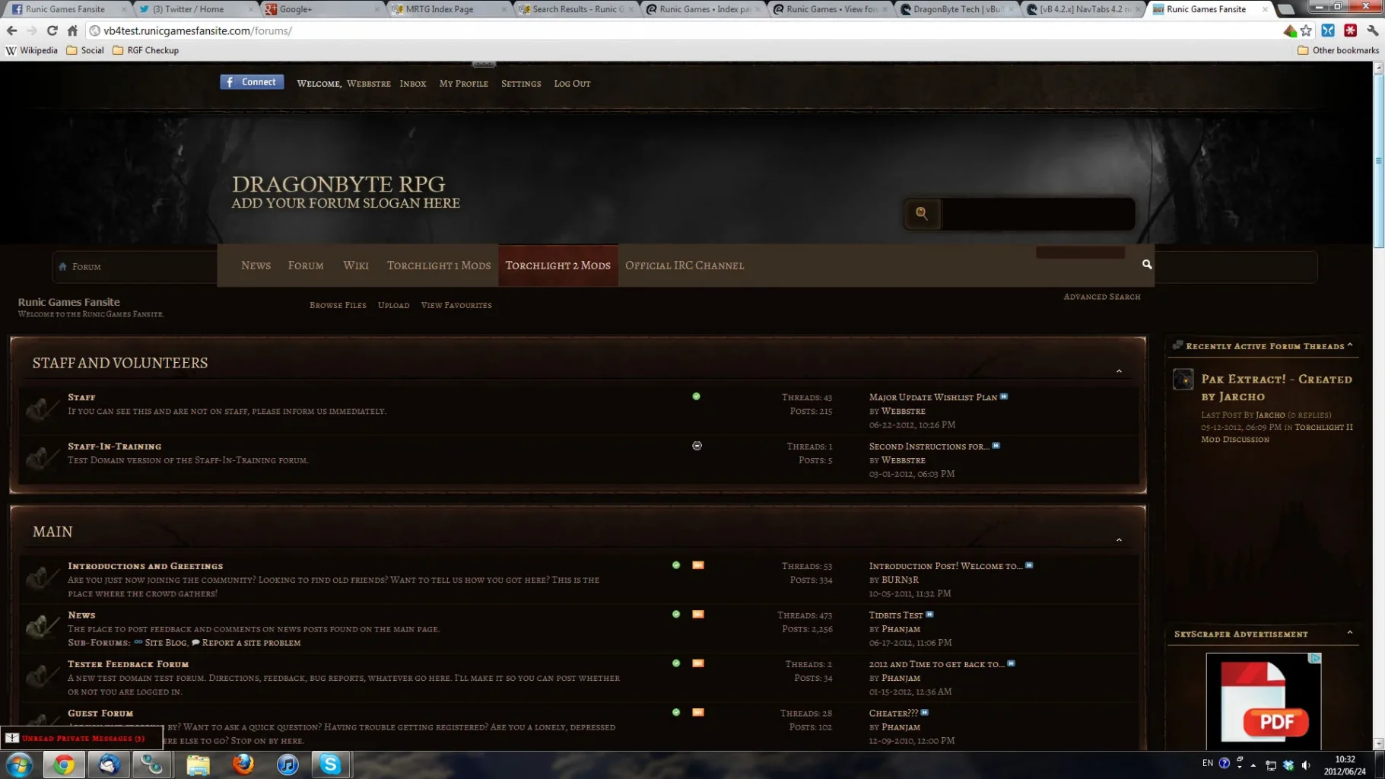This screenshot has width=1385, height=779.
Task: Open My Profile link
Action: pyautogui.click(x=464, y=84)
